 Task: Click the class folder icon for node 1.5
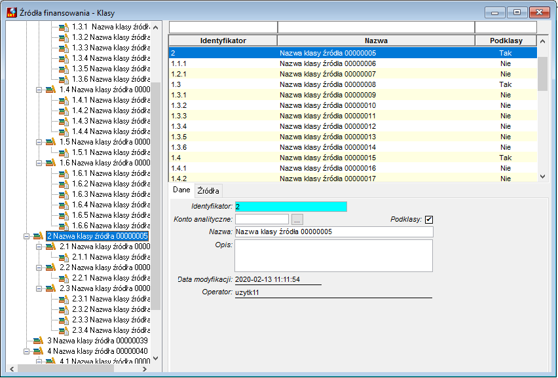tap(51, 142)
